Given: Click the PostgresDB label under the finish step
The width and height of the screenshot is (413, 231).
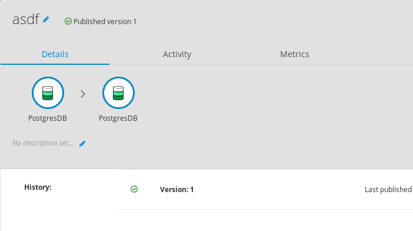Looking at the screenshot, I should [x=118, y=118].
